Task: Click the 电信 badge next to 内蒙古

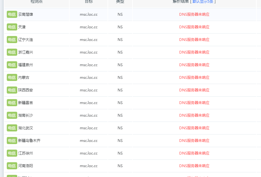Action: (x=12, y=78)
